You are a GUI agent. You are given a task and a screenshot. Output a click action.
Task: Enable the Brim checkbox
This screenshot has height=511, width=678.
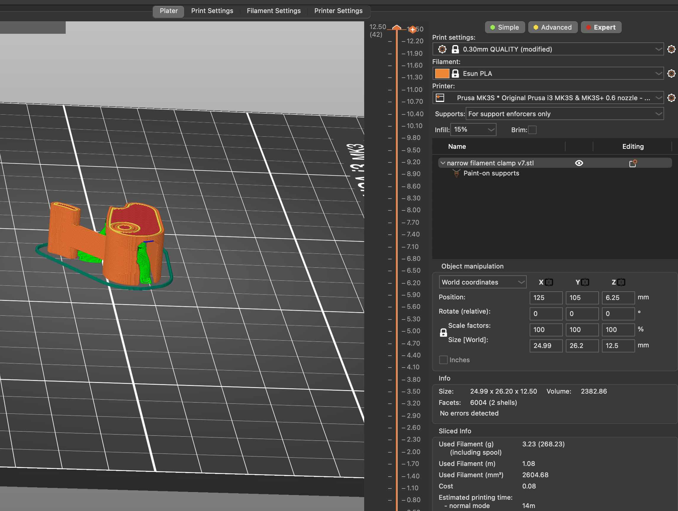point(532,130)
